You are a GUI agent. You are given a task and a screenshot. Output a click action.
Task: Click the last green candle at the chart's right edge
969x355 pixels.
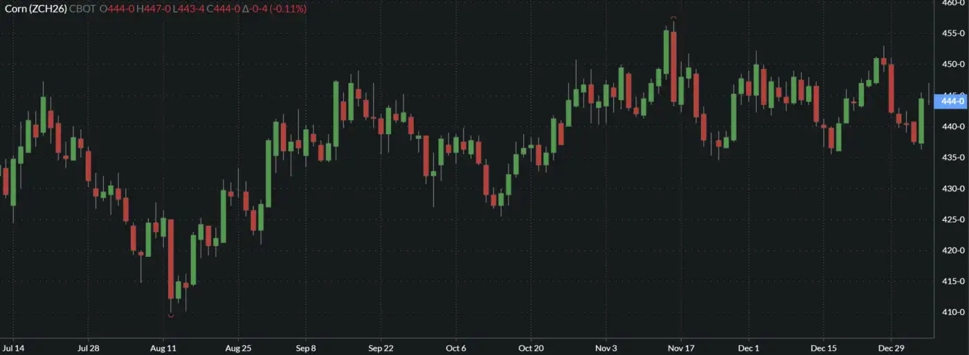point(921,121)
